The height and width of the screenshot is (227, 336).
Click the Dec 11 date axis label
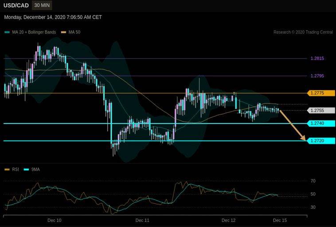142,220
